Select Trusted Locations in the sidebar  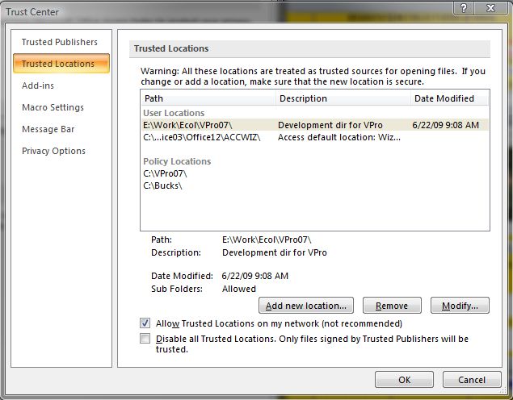[x=61, y=64]
